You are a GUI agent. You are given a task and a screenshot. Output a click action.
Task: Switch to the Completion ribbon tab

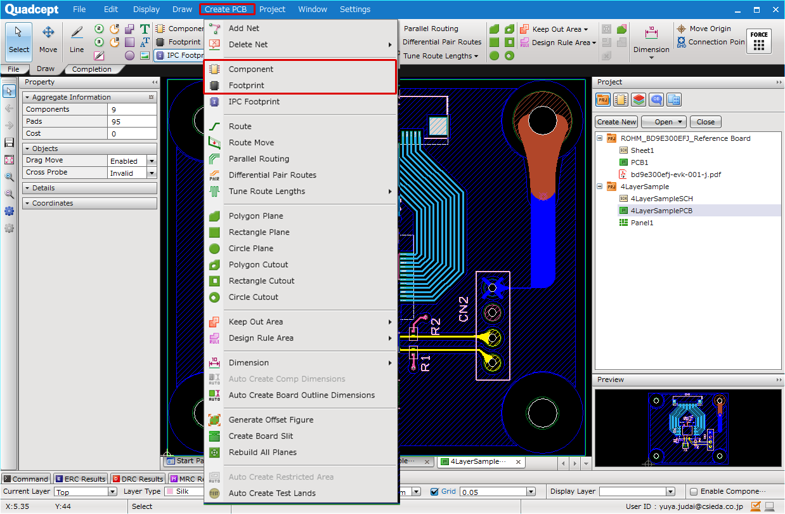coord(91,69)
